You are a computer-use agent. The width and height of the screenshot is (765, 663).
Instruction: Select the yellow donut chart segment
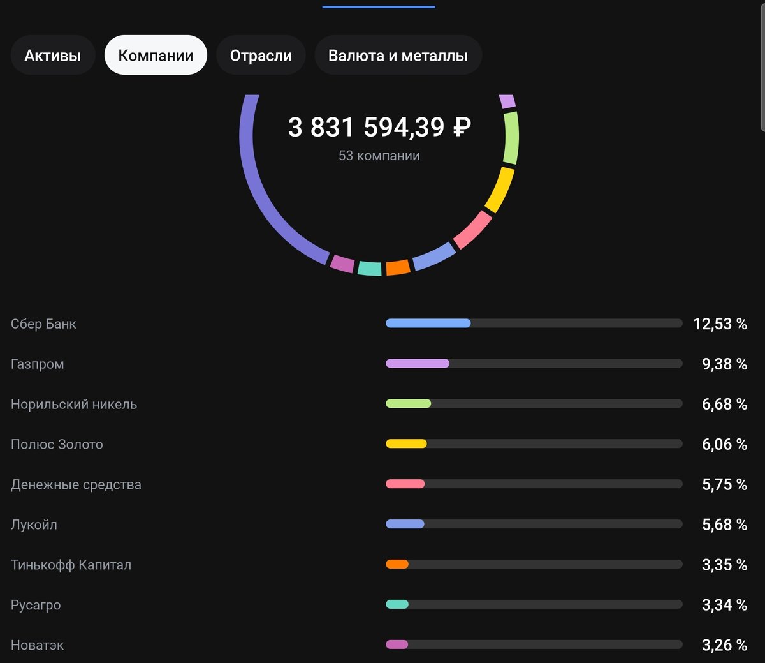coord(500,190)
